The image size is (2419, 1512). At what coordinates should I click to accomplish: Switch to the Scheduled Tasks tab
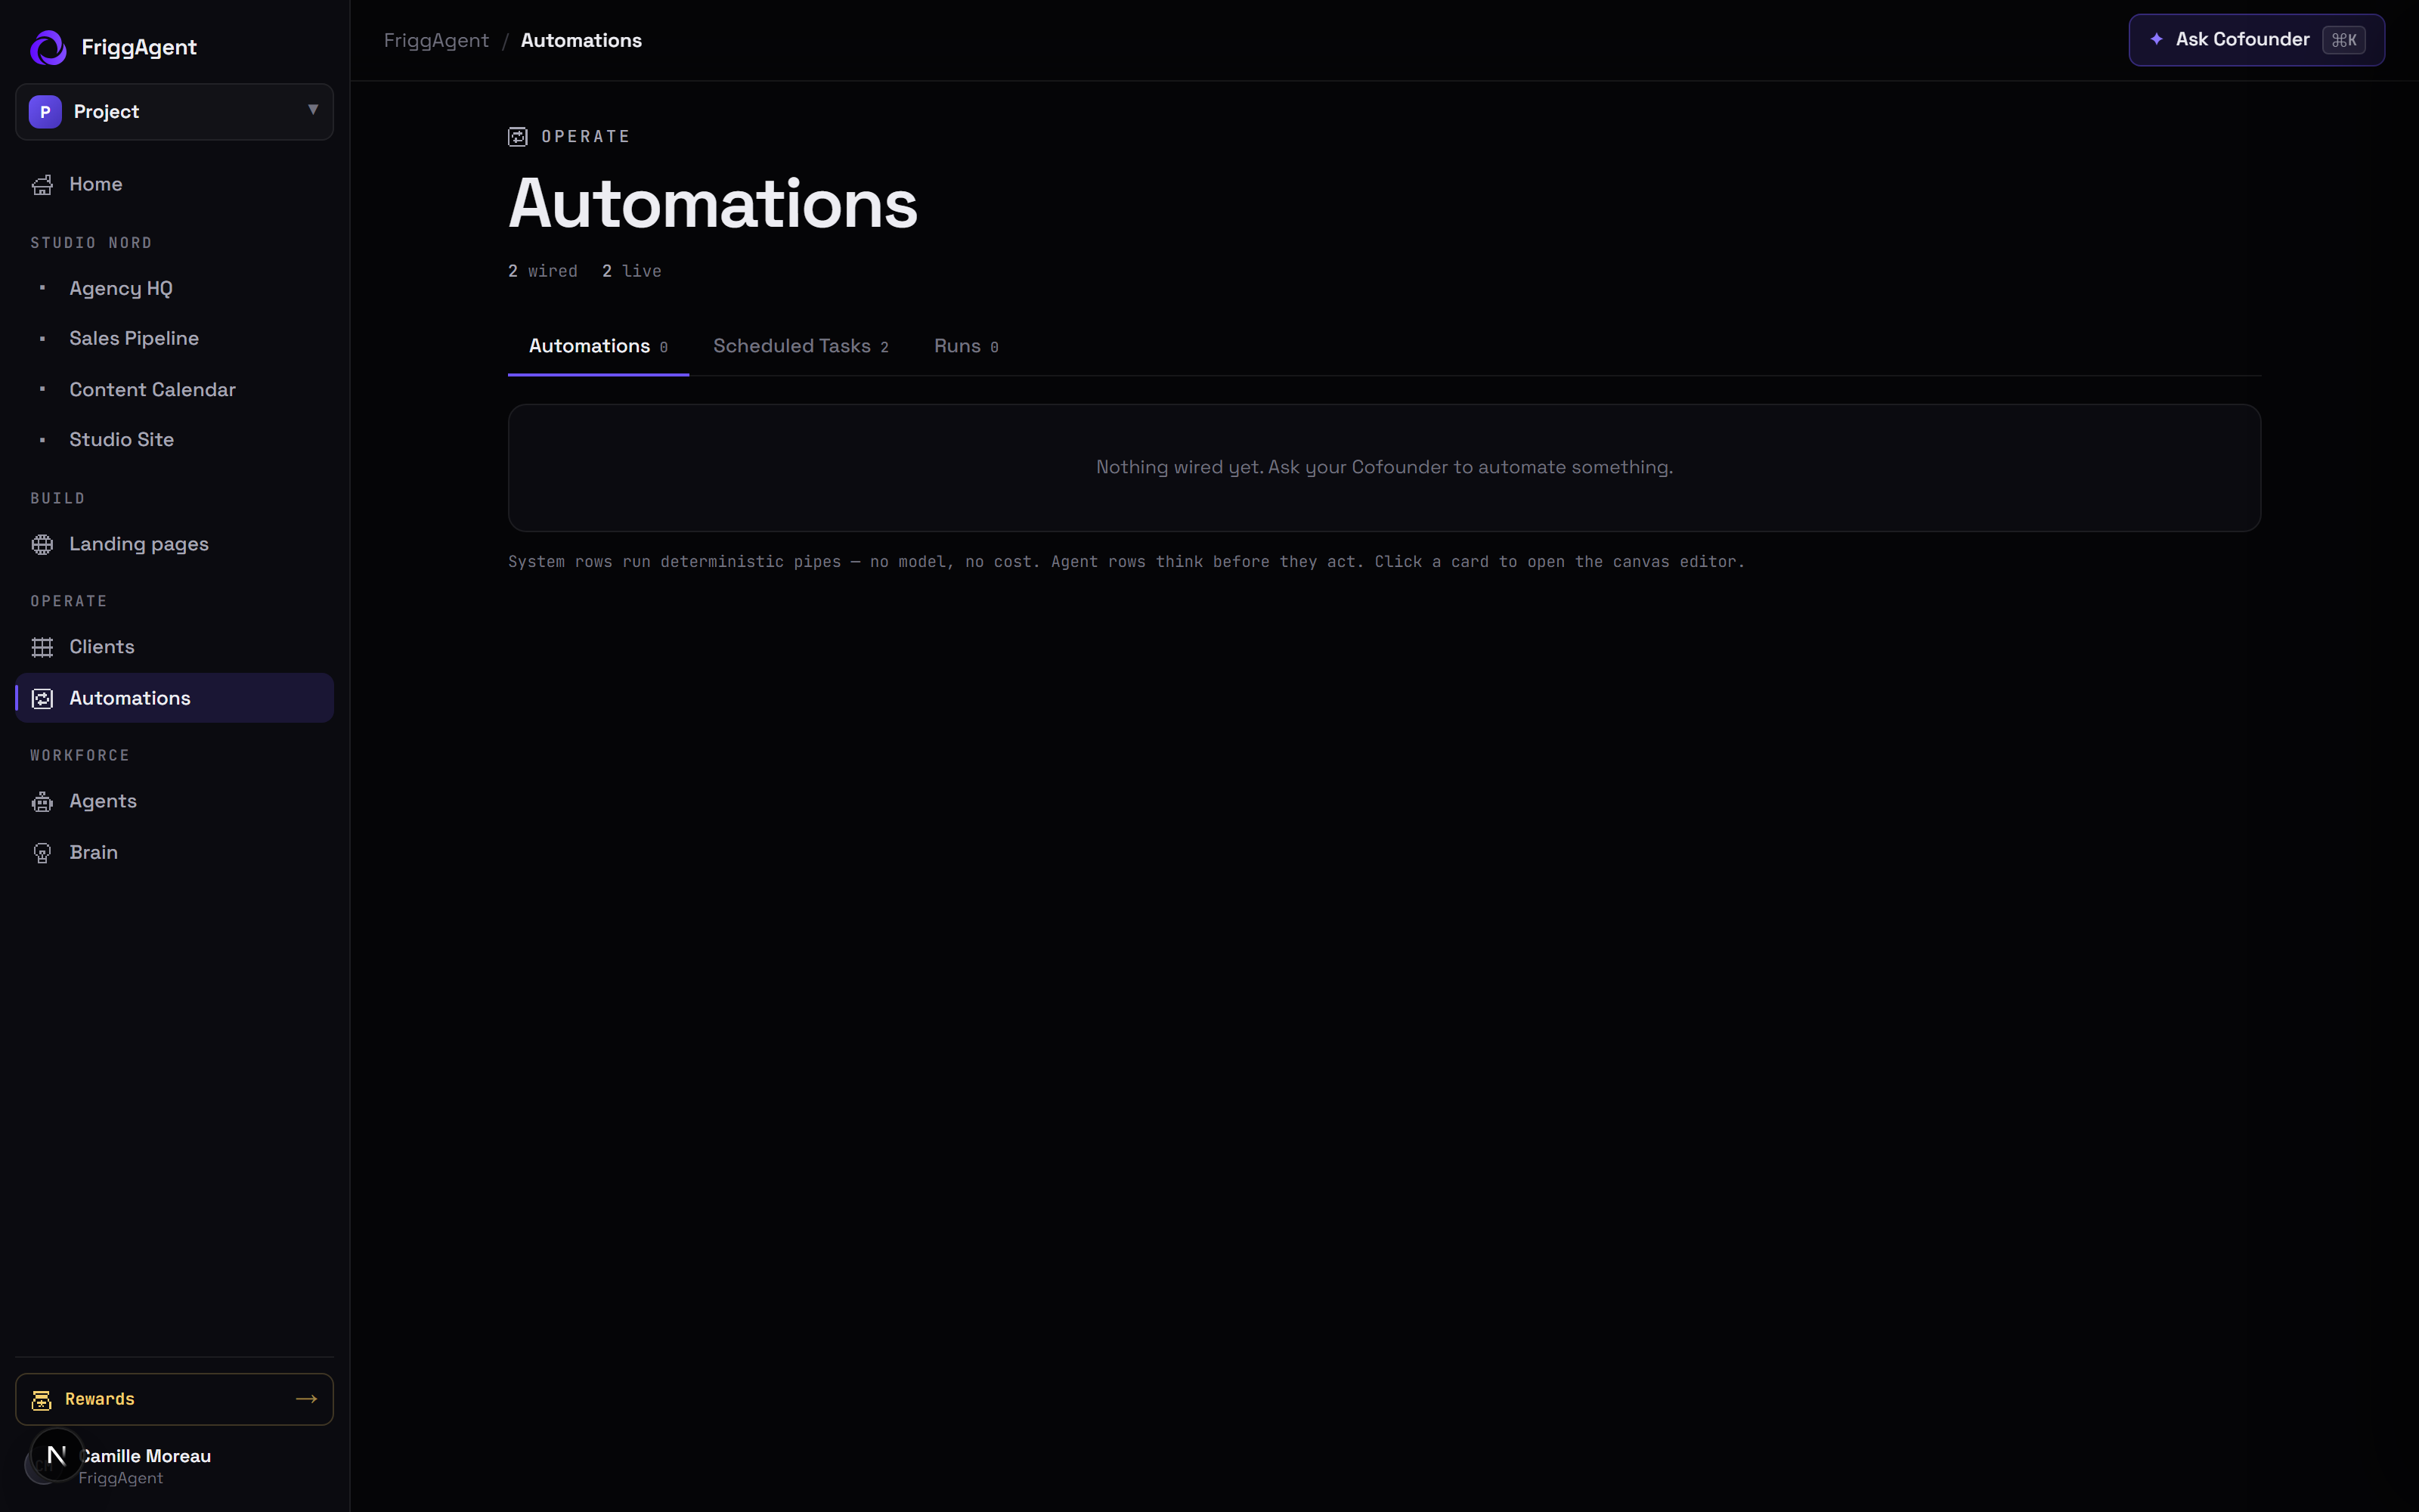[x=801, y=346]
